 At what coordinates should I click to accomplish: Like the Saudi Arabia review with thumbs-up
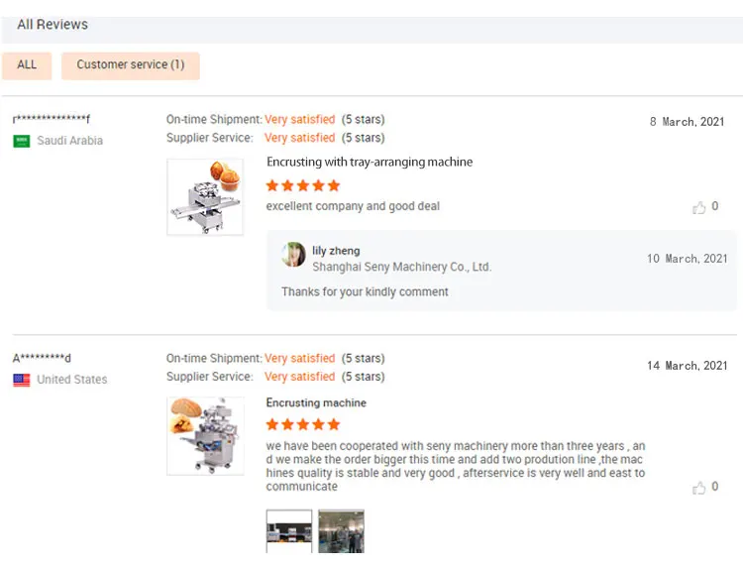pyautogui.click(x=699, y=207)
